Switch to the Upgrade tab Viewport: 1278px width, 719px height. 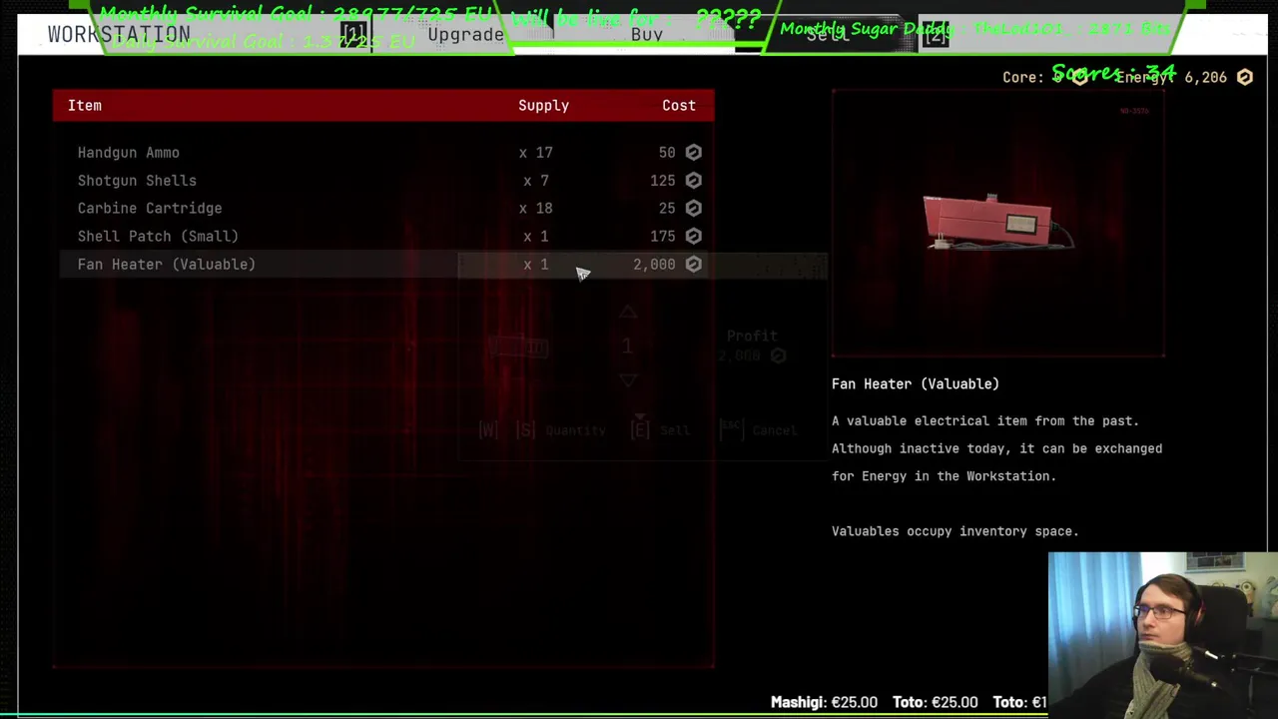465,35
